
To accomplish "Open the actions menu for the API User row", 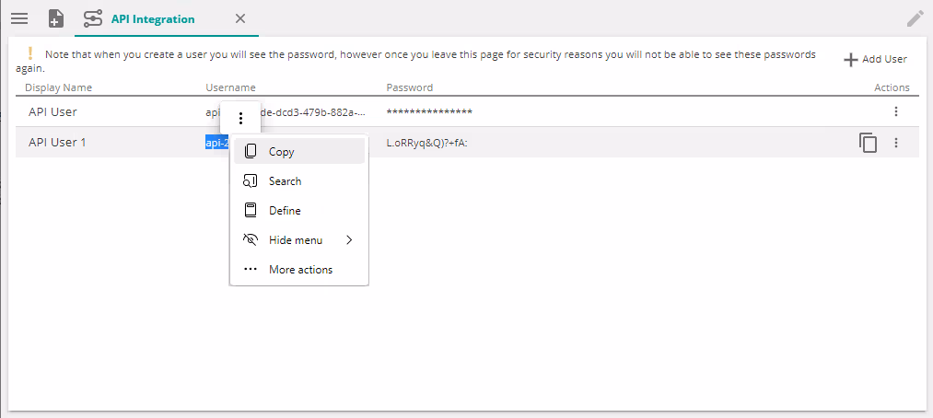I will (896, 111).
